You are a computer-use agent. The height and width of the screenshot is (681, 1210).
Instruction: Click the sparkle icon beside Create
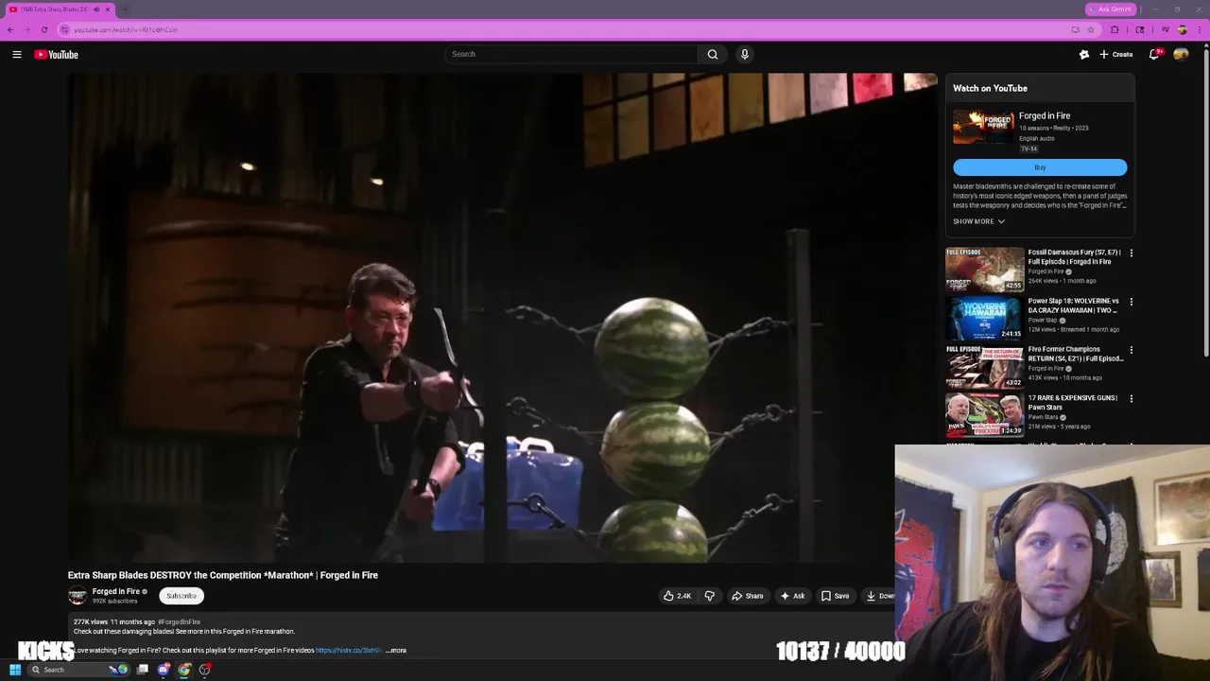pyautogui.click(x=1084, y=55)
